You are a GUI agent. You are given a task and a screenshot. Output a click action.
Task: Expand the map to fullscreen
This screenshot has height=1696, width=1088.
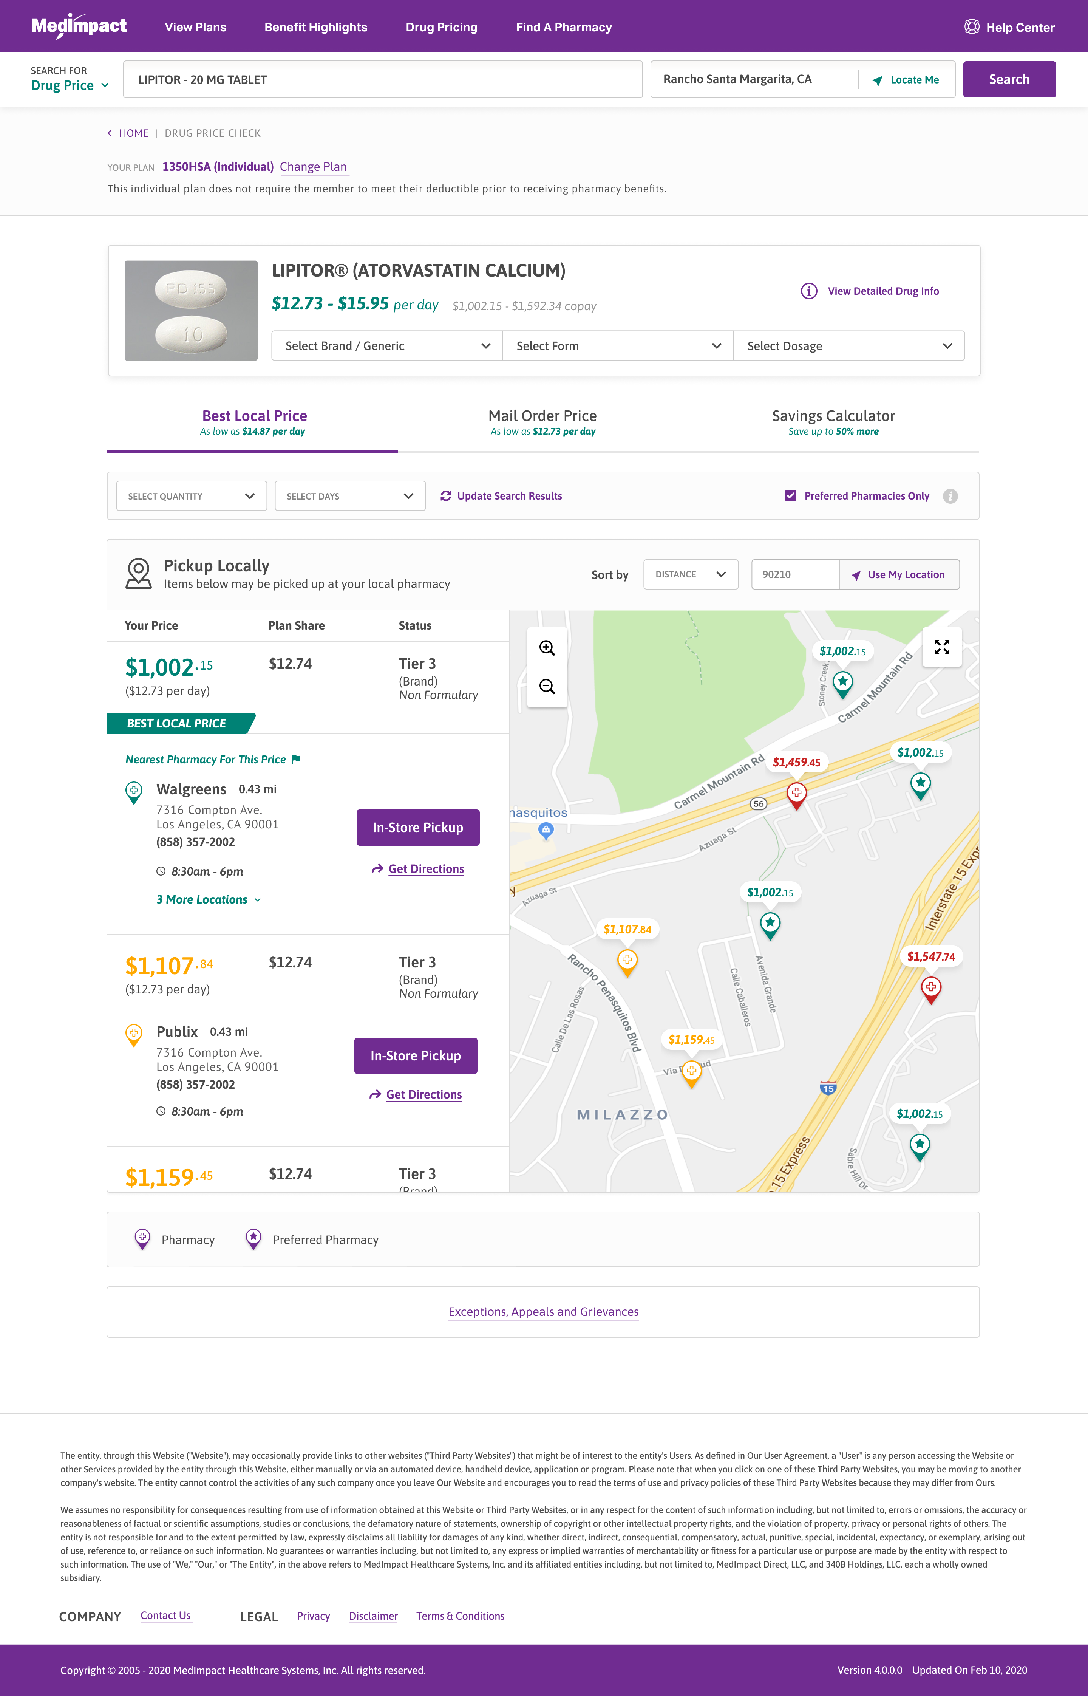[x=942, y=647]
